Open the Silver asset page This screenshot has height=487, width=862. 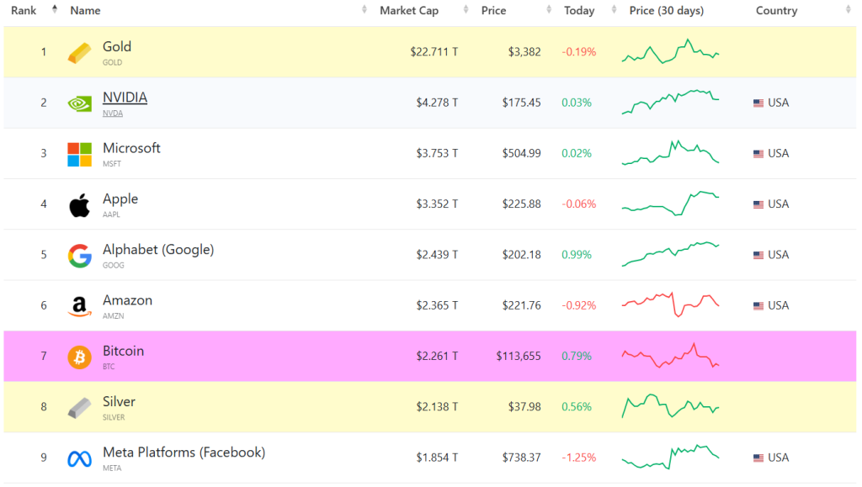point(119,402)
